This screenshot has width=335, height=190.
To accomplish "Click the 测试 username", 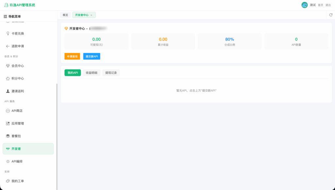I will [313, 5].
